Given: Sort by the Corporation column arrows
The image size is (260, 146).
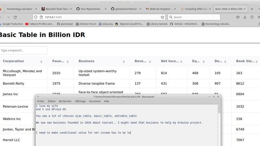Looking at the screenshot, I should coord(41,62).
